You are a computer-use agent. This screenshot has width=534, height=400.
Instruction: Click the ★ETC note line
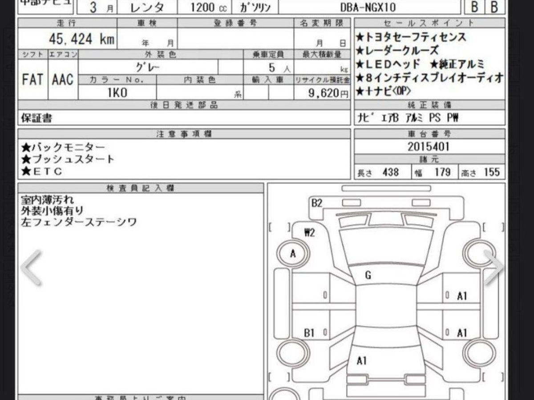pos(42,172)
